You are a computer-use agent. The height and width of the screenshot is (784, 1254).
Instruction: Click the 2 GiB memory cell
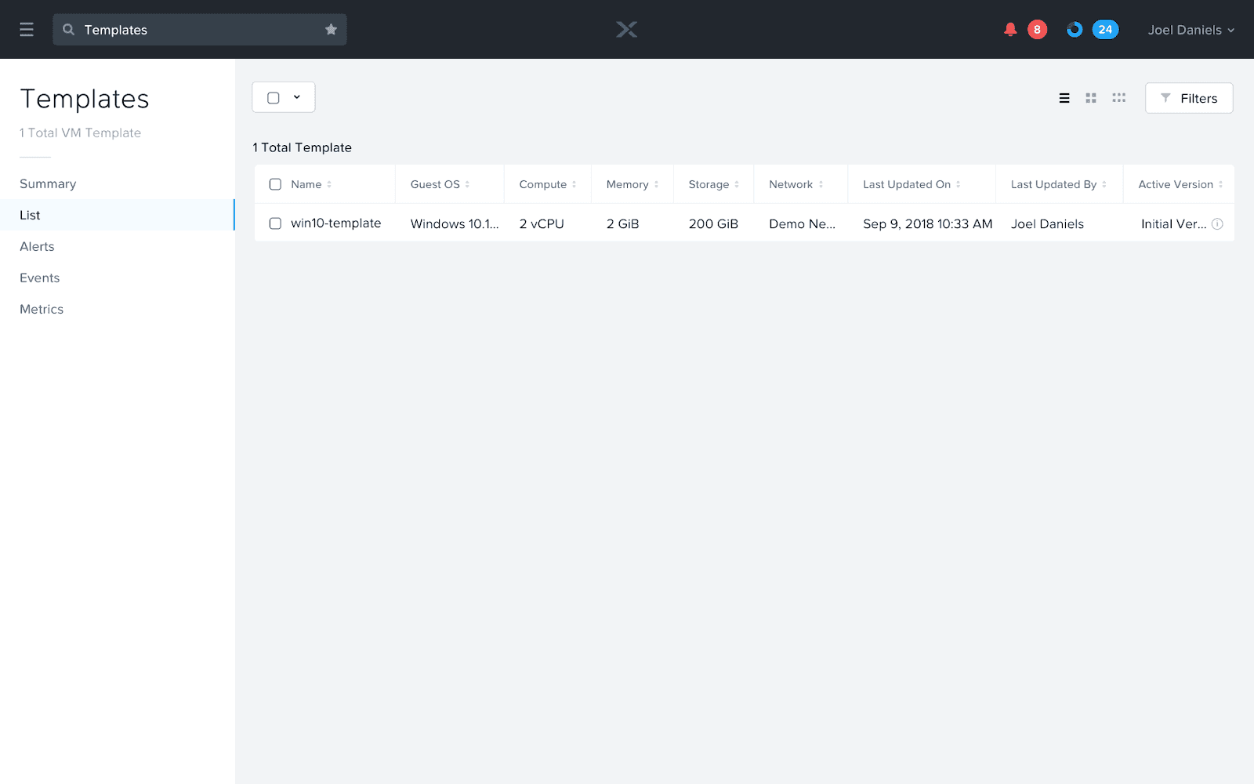622,223
